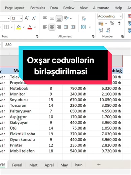
Task: Switch to the İyun sheet
Action: [79, 165]
